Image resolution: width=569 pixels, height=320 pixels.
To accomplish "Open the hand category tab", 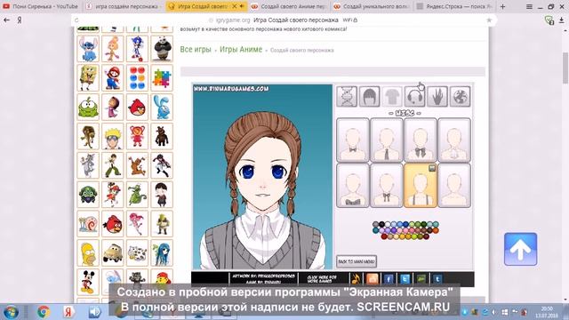I will pos(437,96).
